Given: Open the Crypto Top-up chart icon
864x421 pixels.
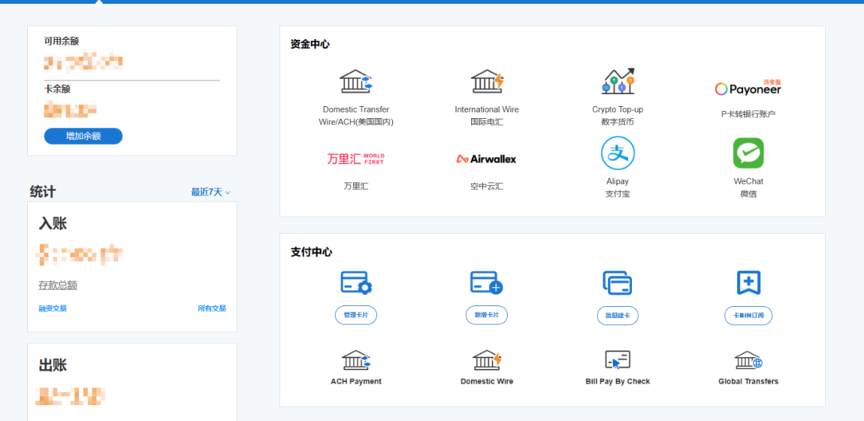Looking at the screenshot, I should coord(618,81).
